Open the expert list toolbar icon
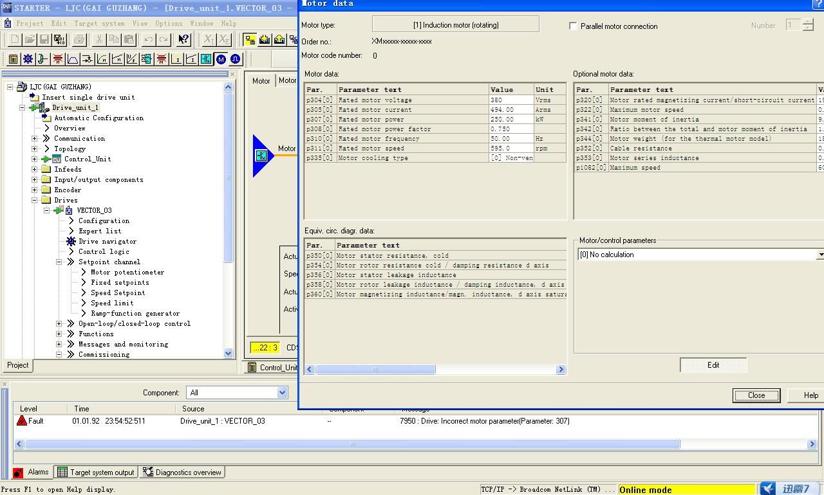The width and height of the screenshot is (824, 495). (x=13, y=59)
